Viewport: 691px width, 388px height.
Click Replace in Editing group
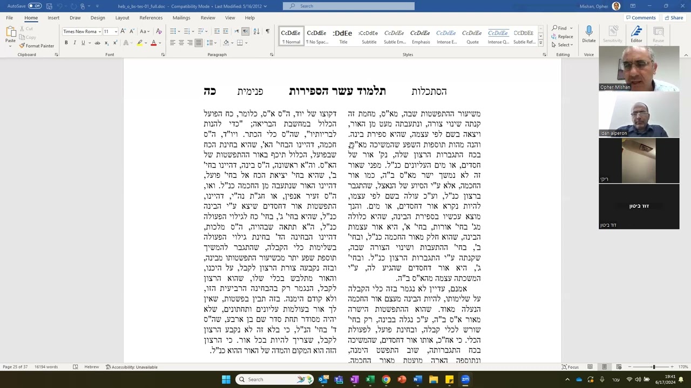[x=562, y=37]
